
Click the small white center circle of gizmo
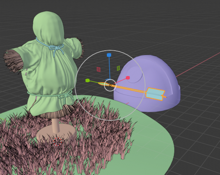(110, 85)
